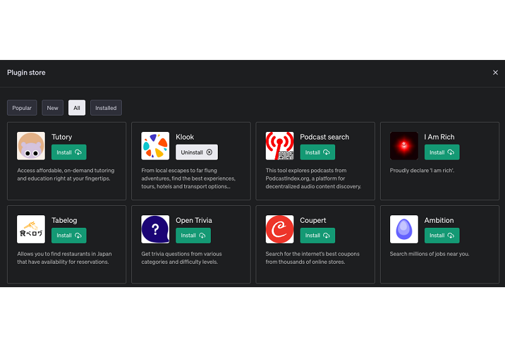Install the Podcast search plugin
The height and width of the screenshot is (344, 505).
click(x=318, y=152)
